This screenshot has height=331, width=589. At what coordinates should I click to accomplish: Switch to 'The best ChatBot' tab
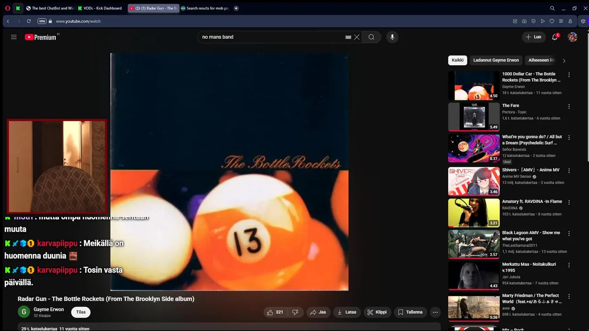pos(50,8)
